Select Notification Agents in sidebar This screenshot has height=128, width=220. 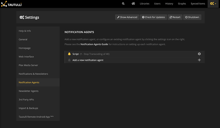[38, 82]
